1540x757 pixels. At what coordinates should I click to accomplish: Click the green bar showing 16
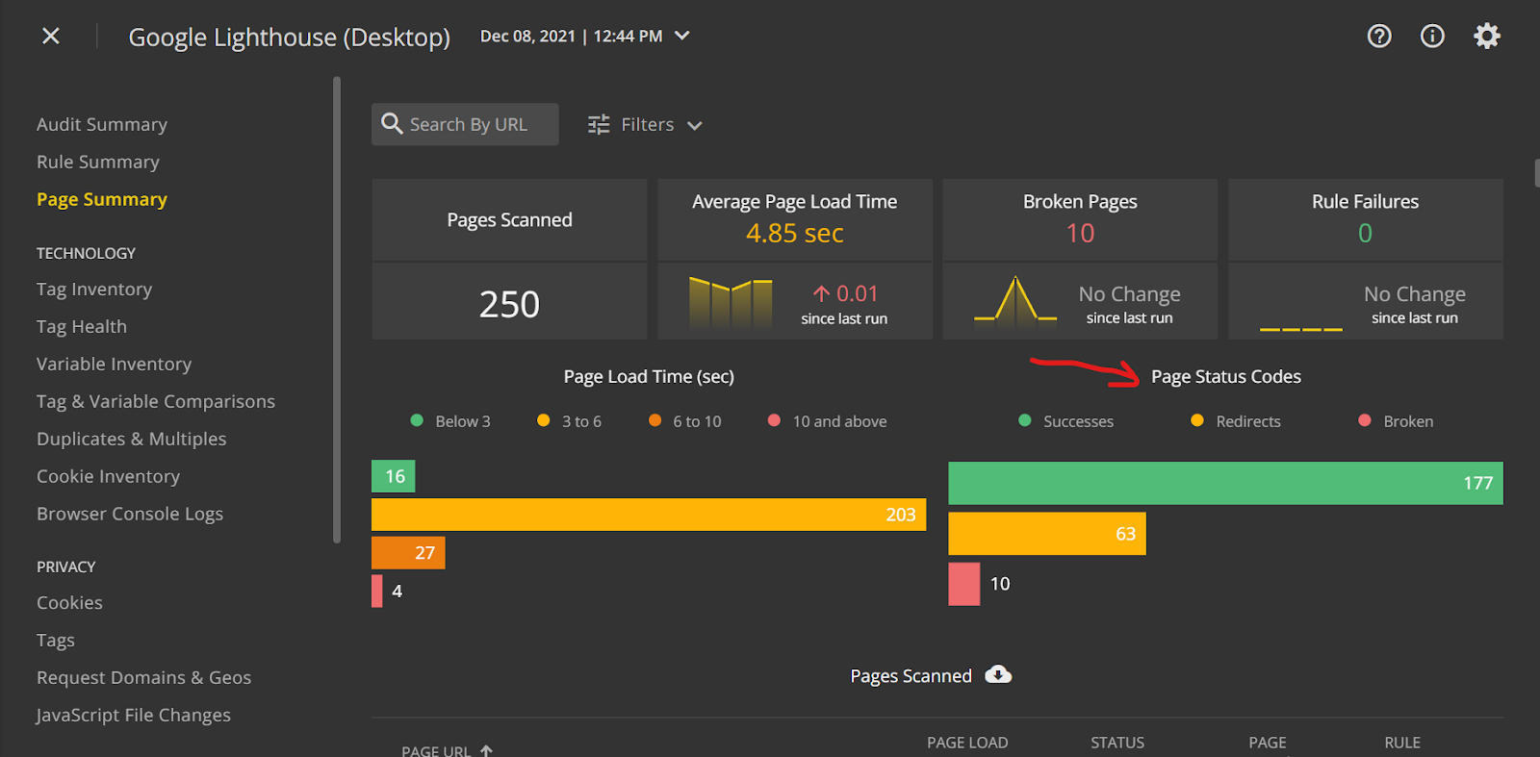[x=394, y=476]
